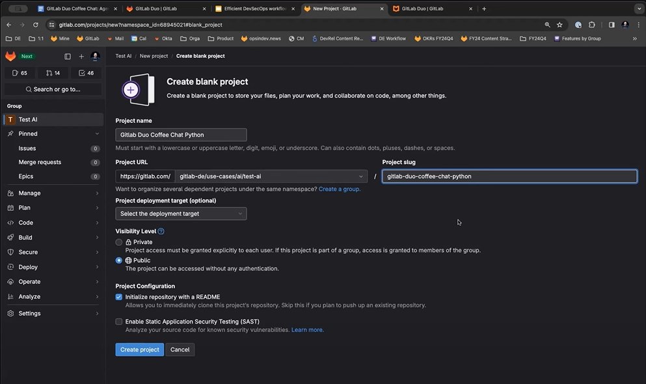Expand the Plan sidebar menu
Viewport: 646px width, 384px height.
pyautogui.click(x=53, y=208)
